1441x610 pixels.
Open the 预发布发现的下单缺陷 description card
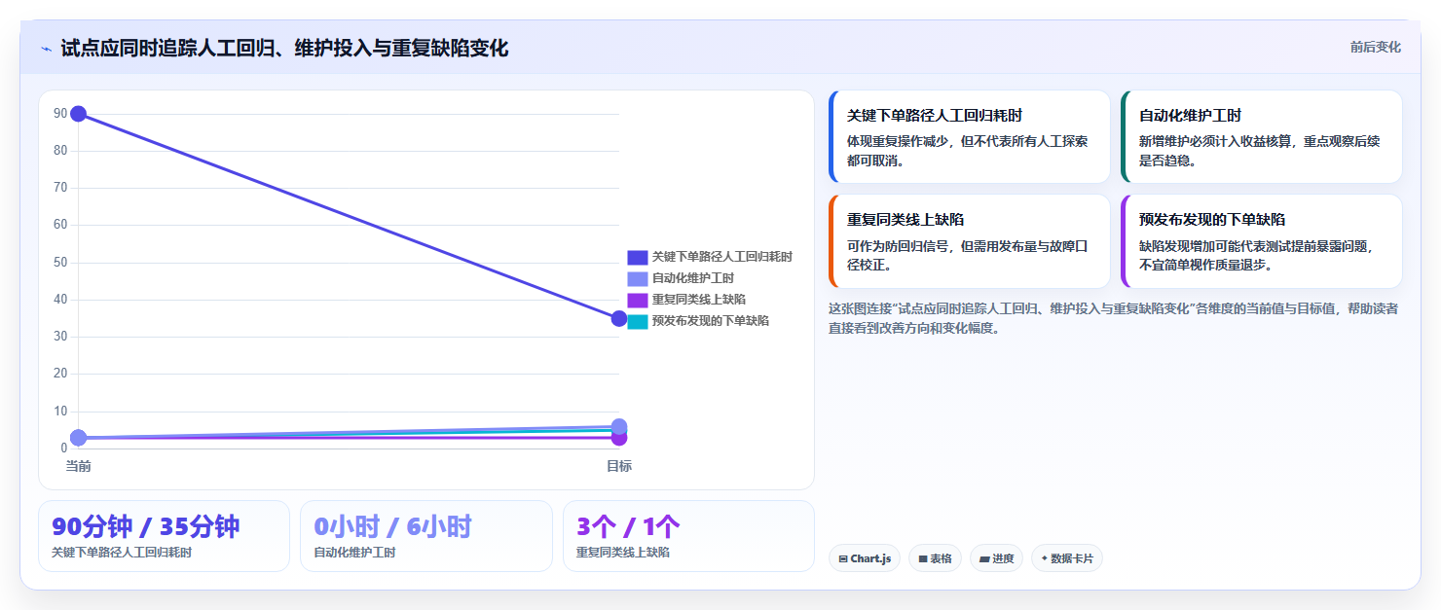1262,241
